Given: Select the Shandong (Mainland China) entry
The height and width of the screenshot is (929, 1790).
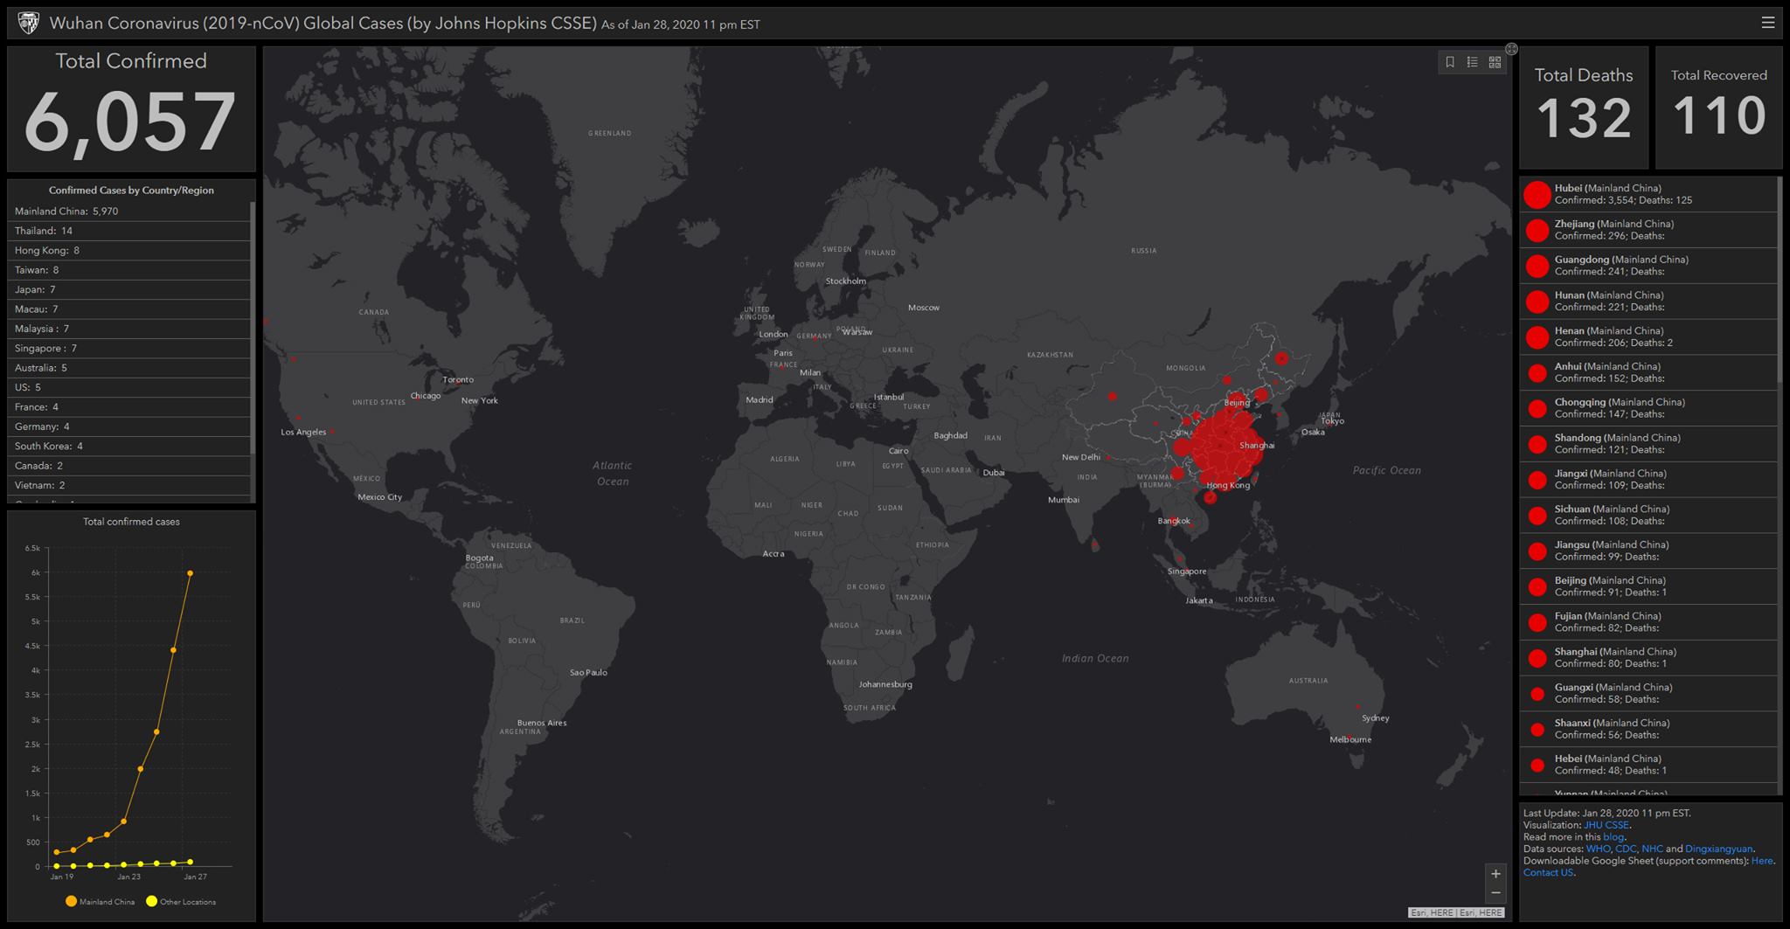Looking at the screenshot, I should point(1648,444).
